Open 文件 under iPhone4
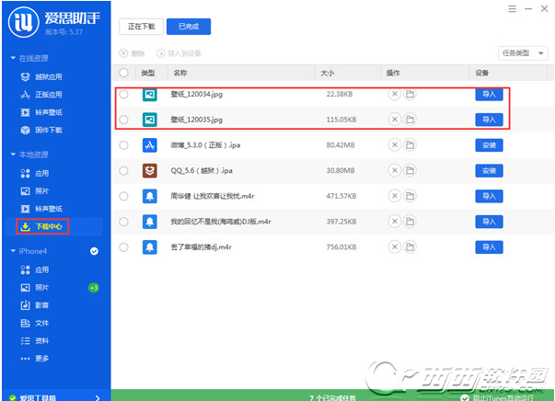 click(35, 323)
